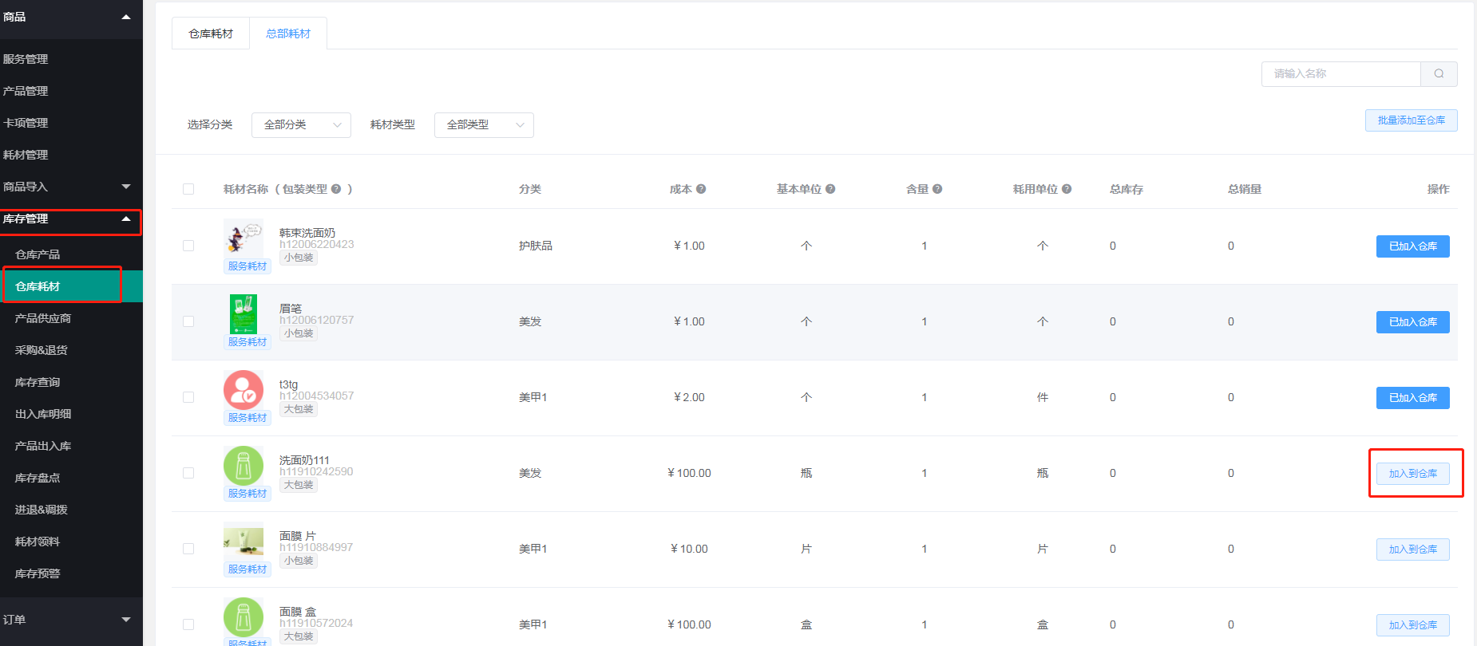Switch to the 仓库耗材 tab

(x=211, y=33)
